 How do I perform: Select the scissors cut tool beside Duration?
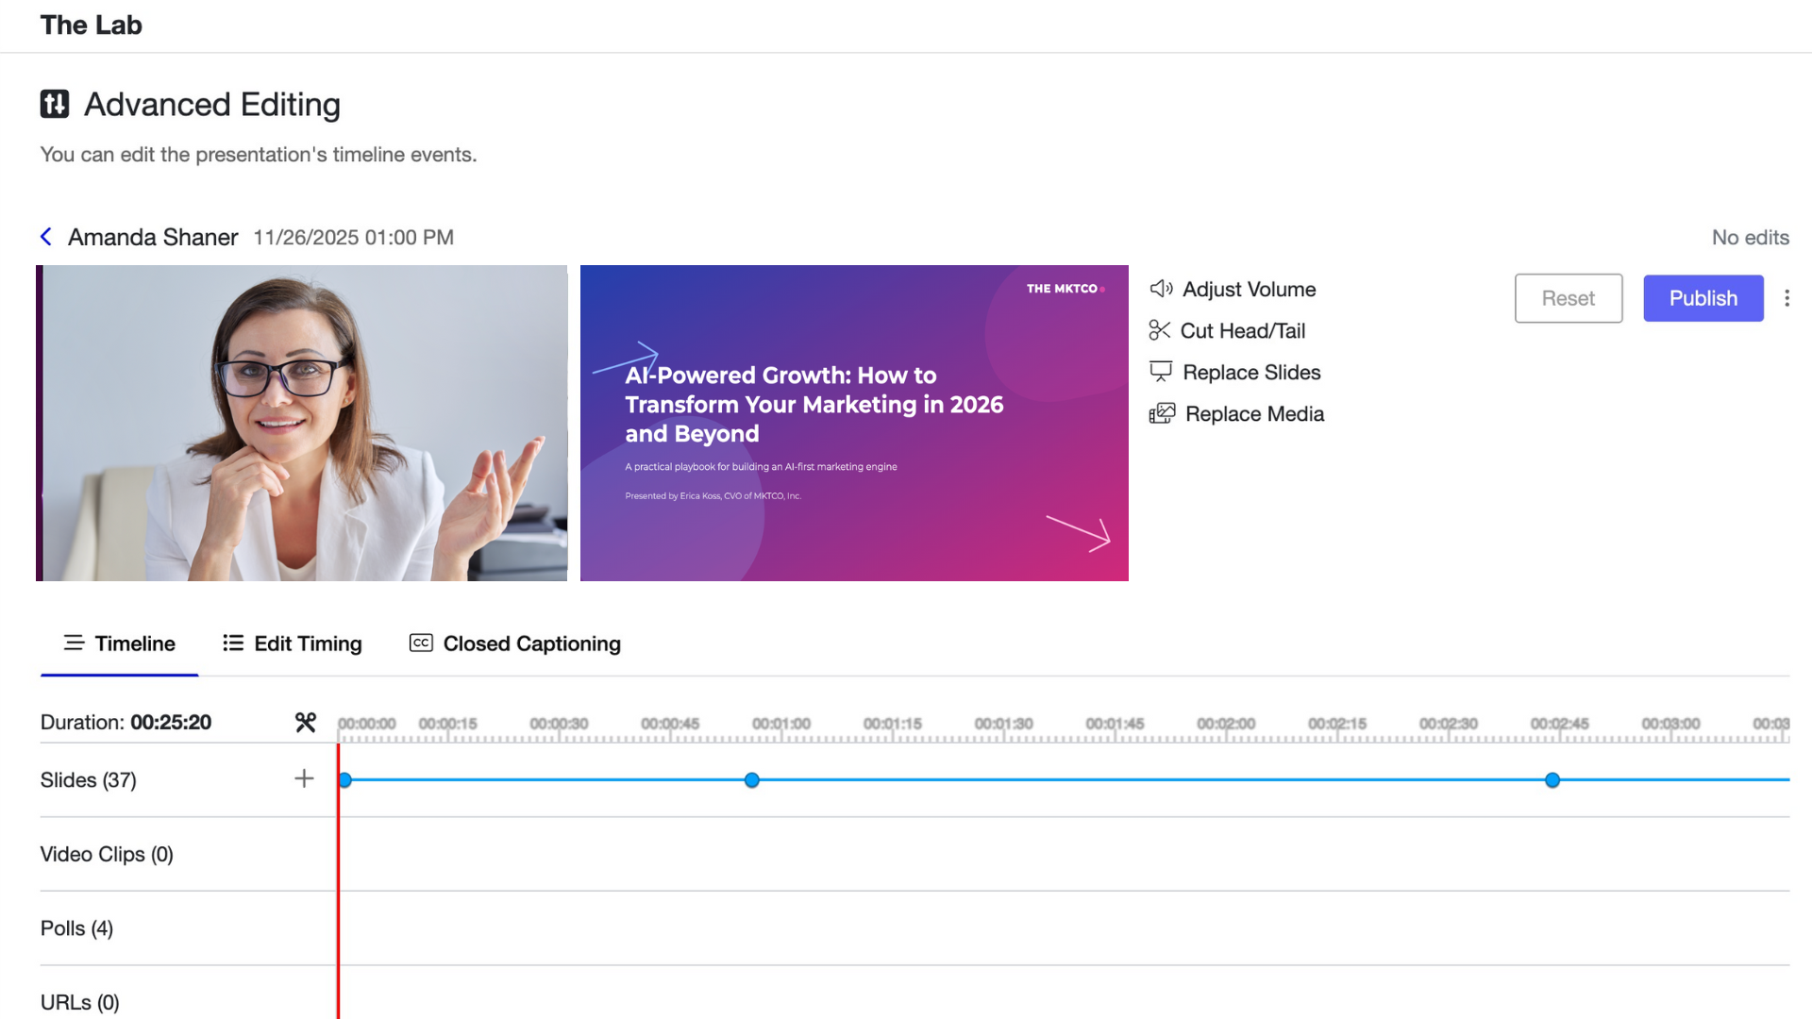(304, 723)
